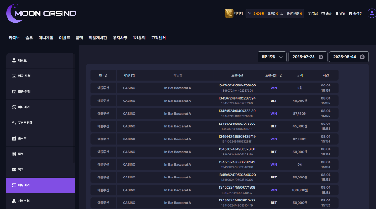Click the 머니 2,006 balance text
This screenshot has height=209, width=376.
click(x=256, y=14)
